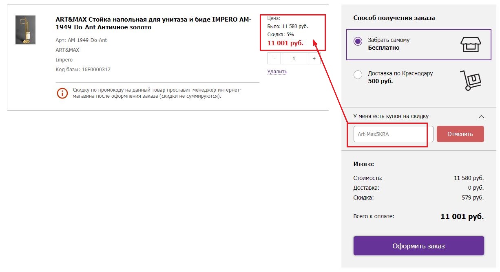Decrease quantity with the minus button
This screenshot has width=500, height=272.
[274, 59]
